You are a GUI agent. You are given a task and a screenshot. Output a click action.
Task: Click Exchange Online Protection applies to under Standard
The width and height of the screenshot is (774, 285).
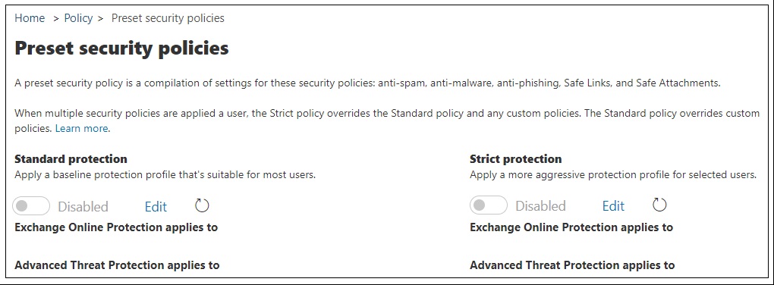117,227
